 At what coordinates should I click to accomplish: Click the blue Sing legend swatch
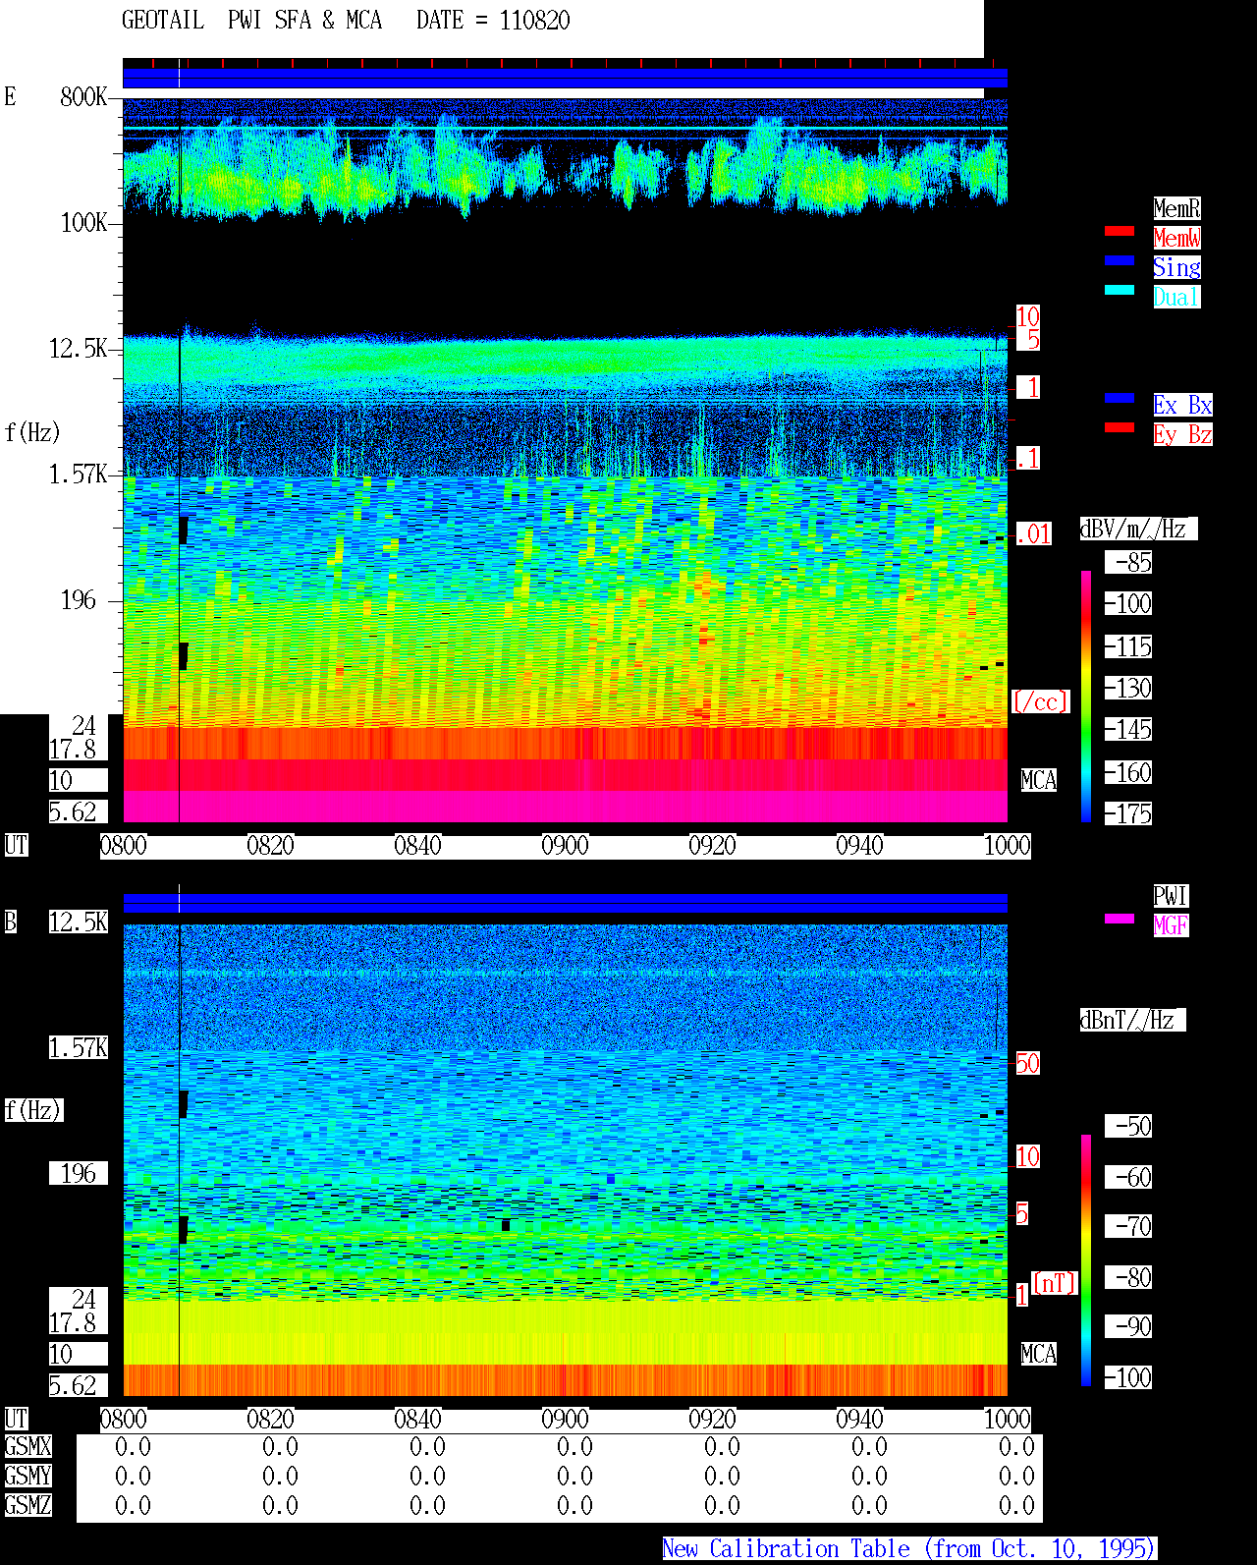pos(1120,260)
